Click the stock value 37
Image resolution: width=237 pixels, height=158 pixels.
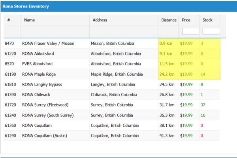point(203,105)
